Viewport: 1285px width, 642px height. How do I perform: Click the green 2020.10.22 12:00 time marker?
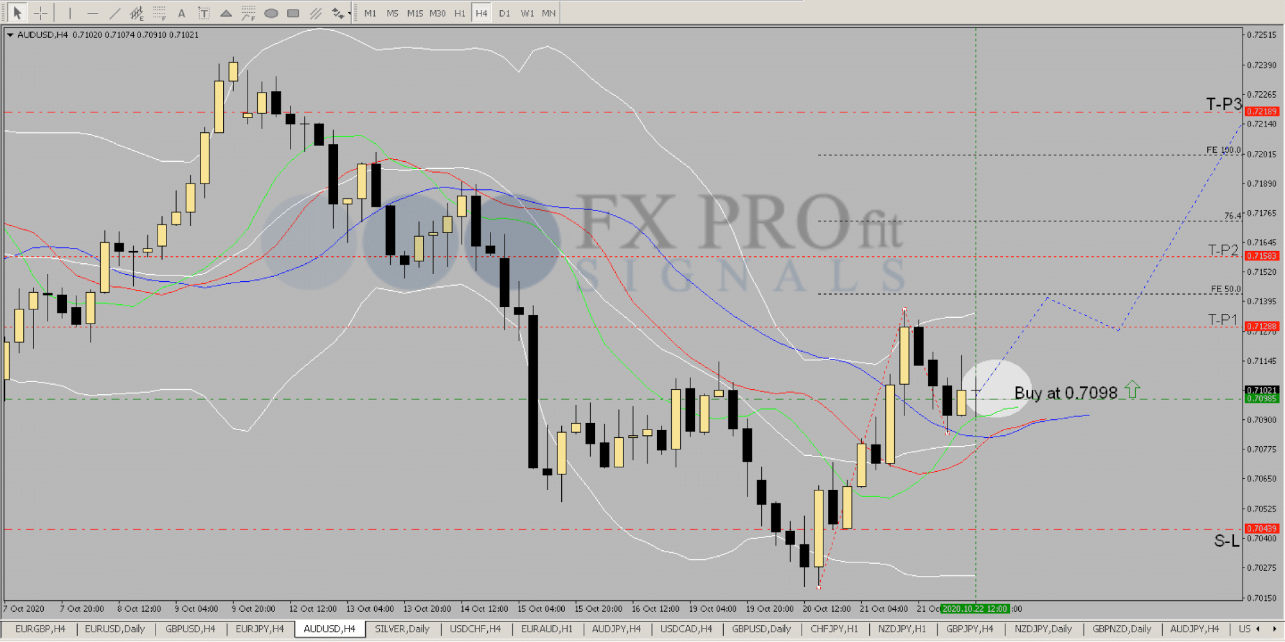tap(975, 609)
